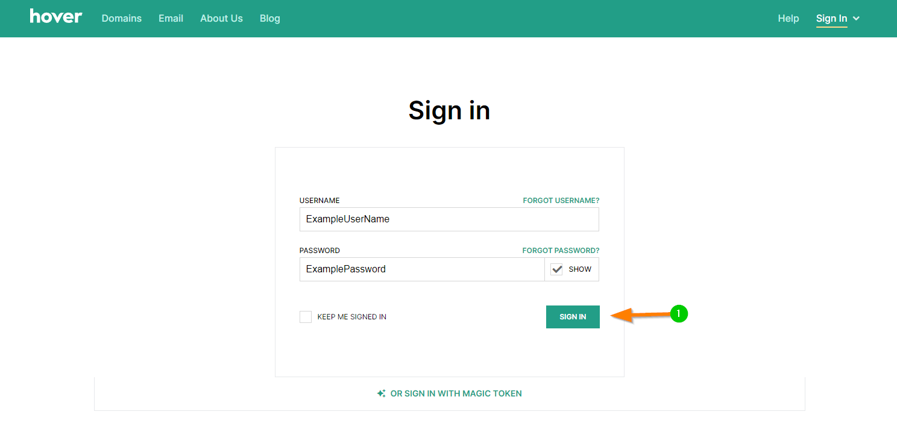Focus the Password input field
The image size is (897, 429).
point(422,269)
